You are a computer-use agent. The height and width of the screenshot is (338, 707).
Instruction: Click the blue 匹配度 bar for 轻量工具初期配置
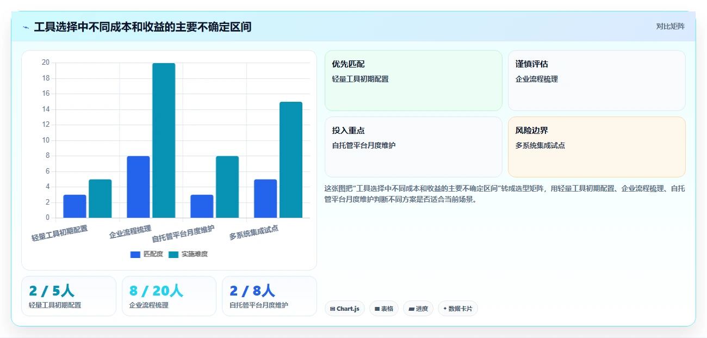(75, 206)
